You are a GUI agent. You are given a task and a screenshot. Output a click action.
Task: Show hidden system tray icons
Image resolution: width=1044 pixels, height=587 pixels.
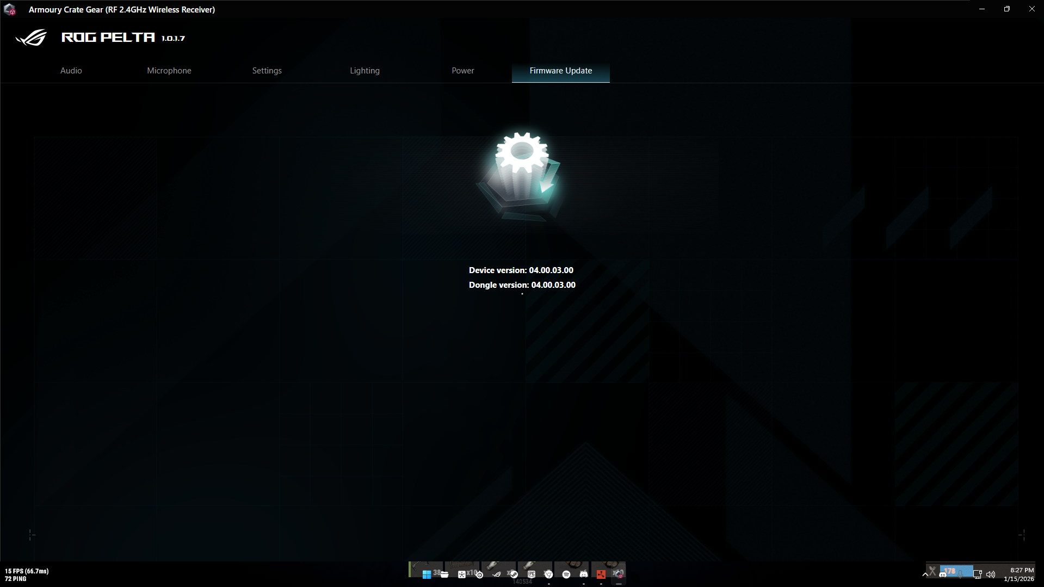coord(925,574)
